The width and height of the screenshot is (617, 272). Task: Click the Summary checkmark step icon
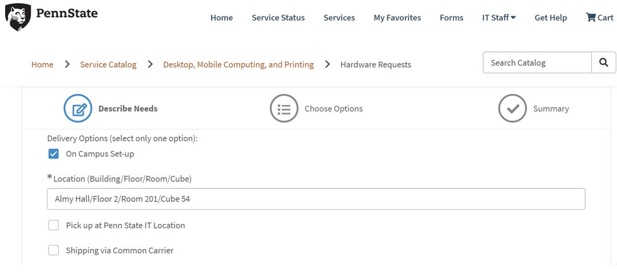(512, 108)
